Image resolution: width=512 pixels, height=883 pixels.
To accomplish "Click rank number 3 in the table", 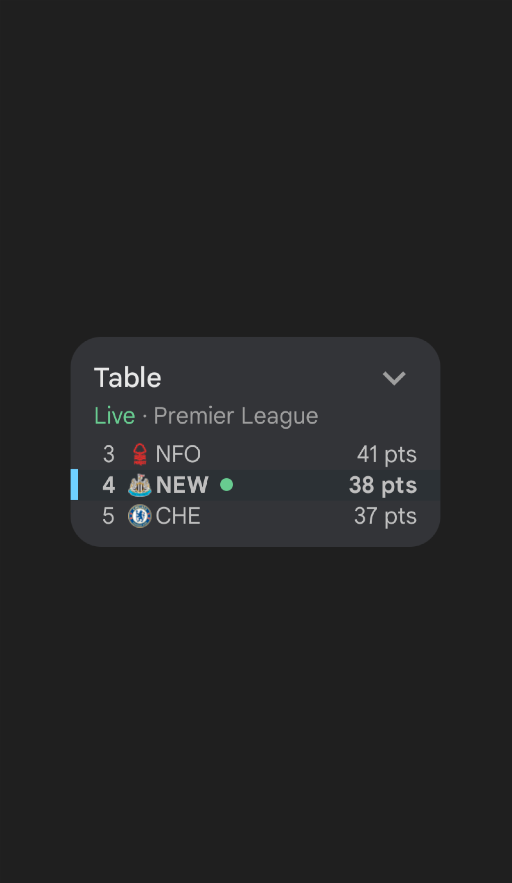I will click(x=109, y=454).
